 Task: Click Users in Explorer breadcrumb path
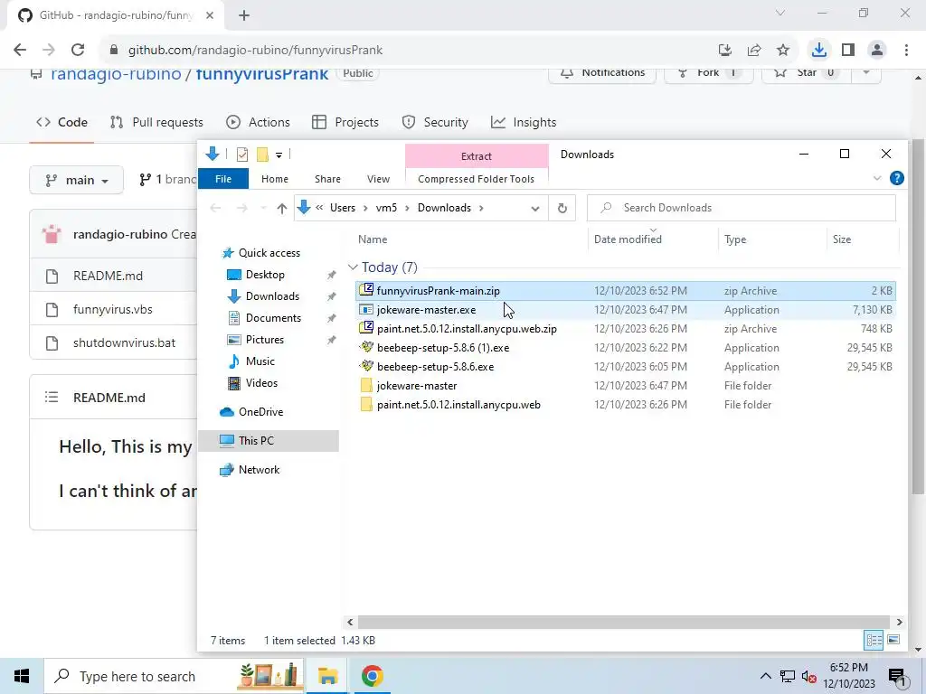[x=343, y=208]
